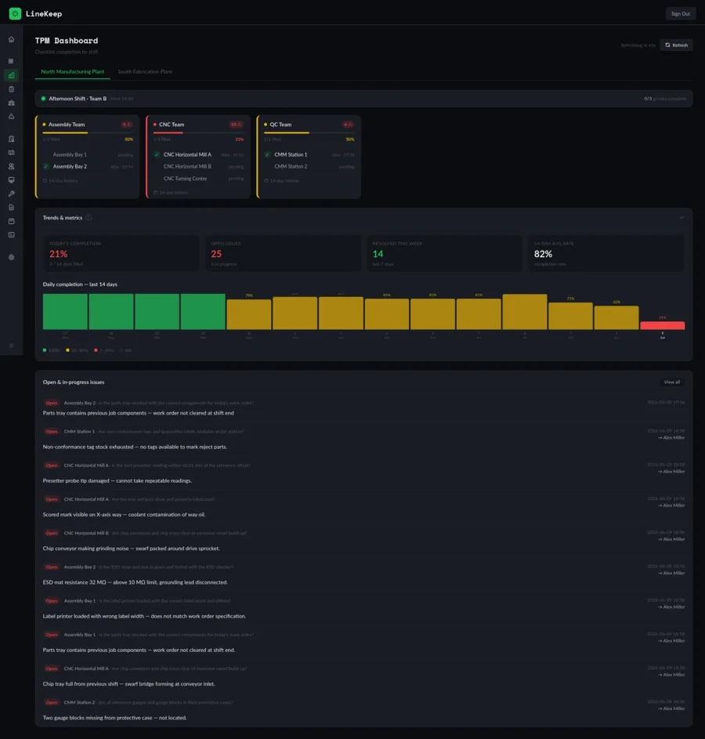Screen dimensions: 705x739
Task: Click check mark beside CMM Station 1
Action: [267, 154]
